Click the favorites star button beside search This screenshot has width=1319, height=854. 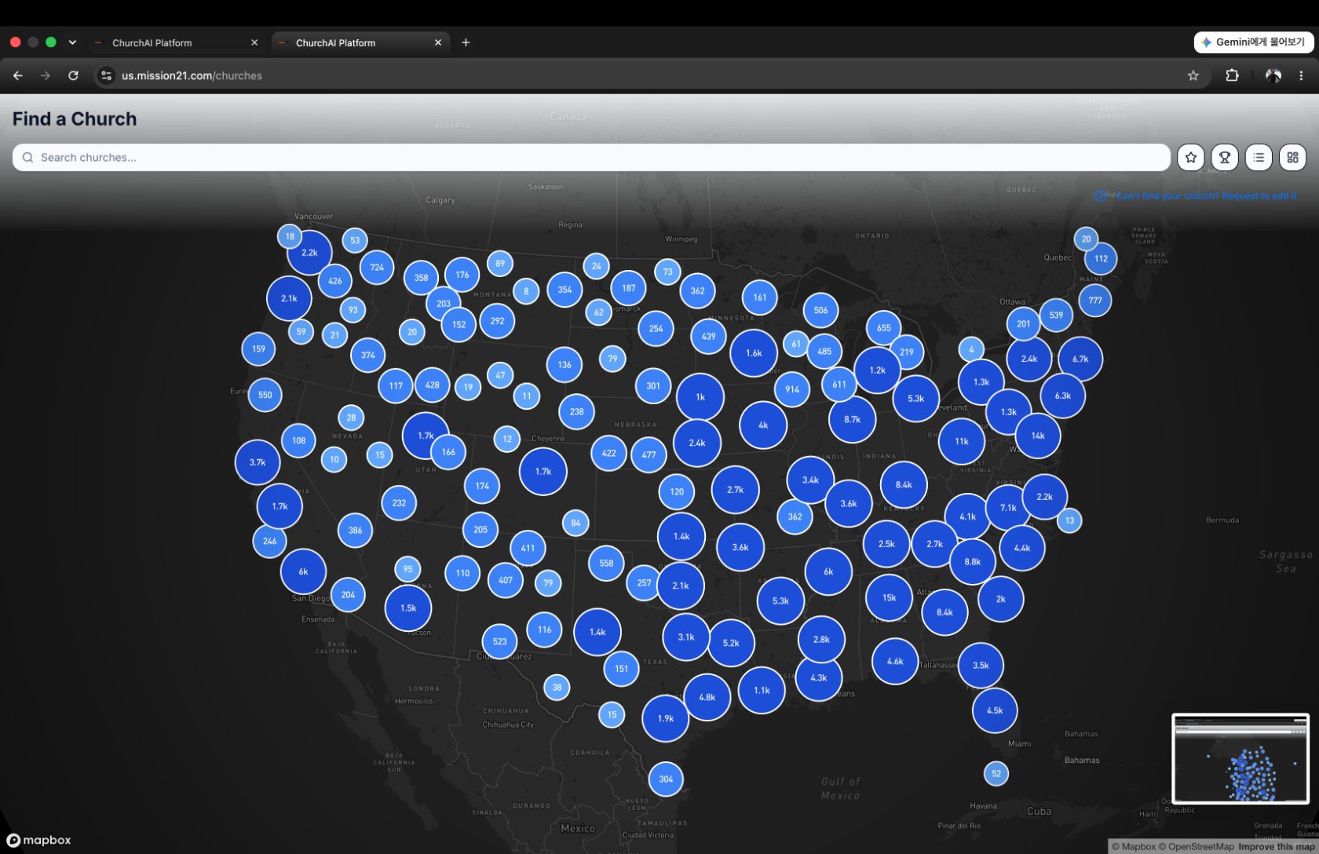(1191, 158)
